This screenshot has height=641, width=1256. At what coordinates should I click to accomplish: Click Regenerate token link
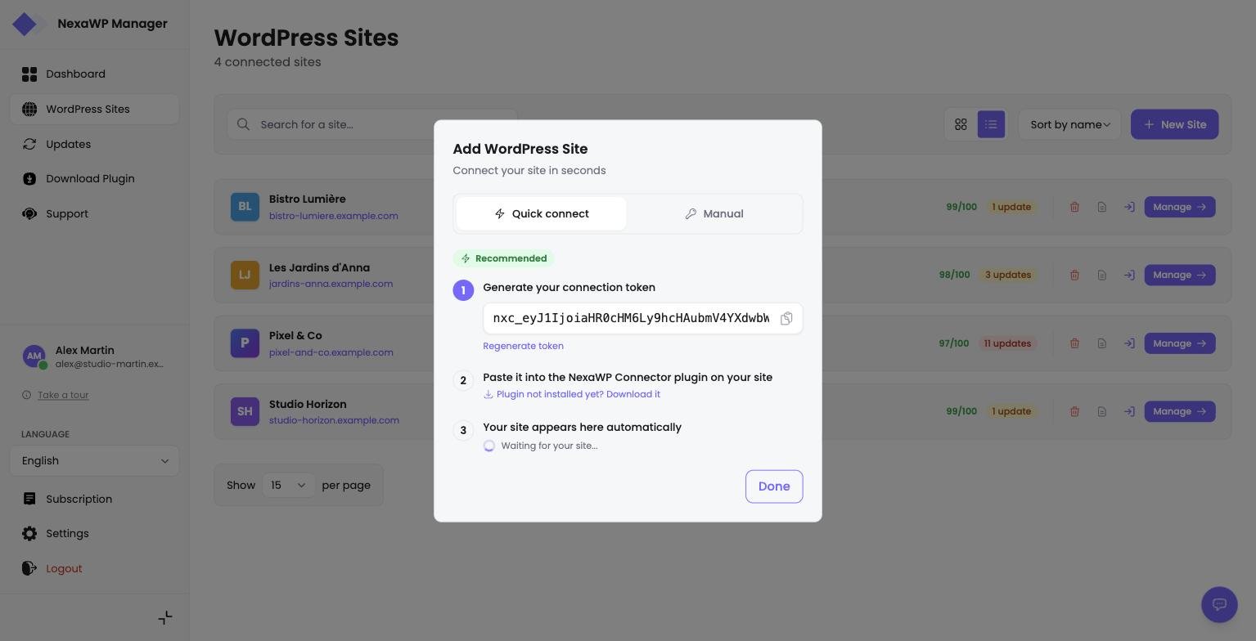coord(523,346)
